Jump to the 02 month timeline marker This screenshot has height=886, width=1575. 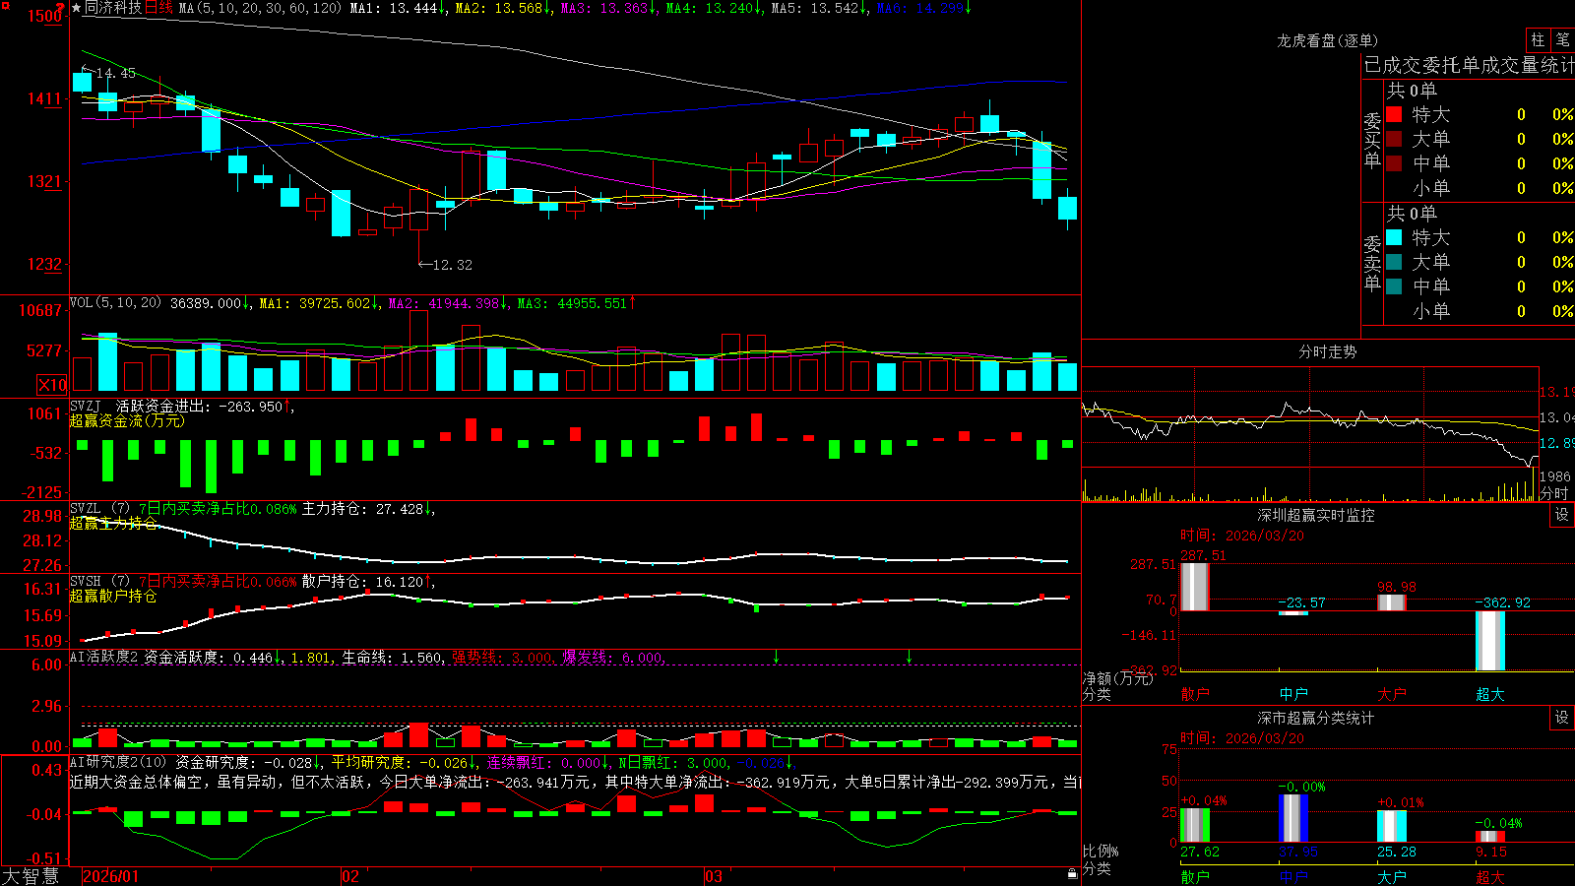(x=350, y=876)
